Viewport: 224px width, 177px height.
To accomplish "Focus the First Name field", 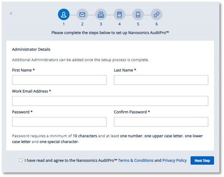I will 59,80.
